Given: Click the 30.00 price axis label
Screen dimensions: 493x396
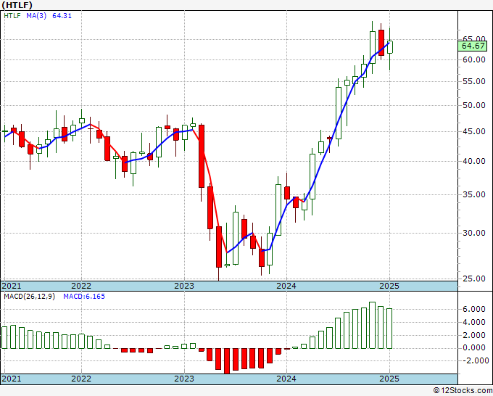Looking at the screenshot, I should point(474,233).
